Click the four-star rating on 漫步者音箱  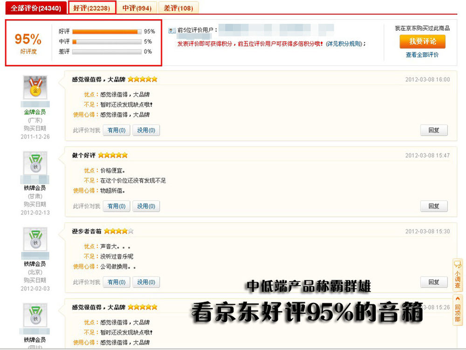pyautogui.click(x=119, y=231)
